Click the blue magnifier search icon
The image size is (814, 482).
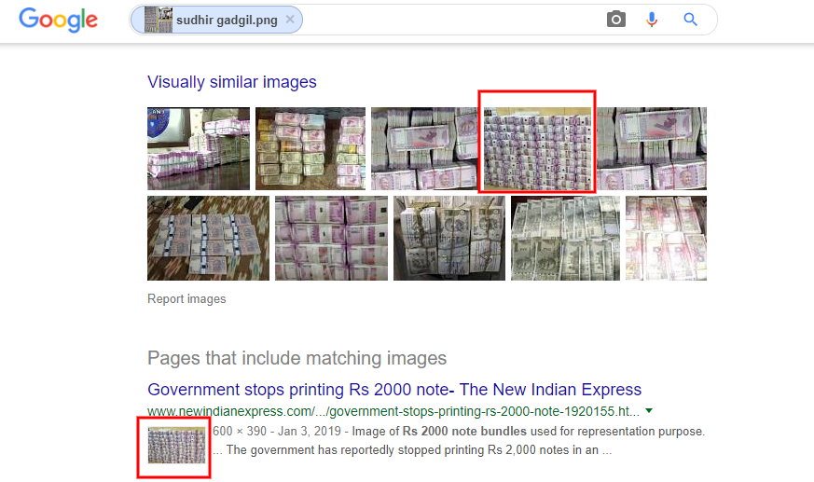click(x=690, y=20)
